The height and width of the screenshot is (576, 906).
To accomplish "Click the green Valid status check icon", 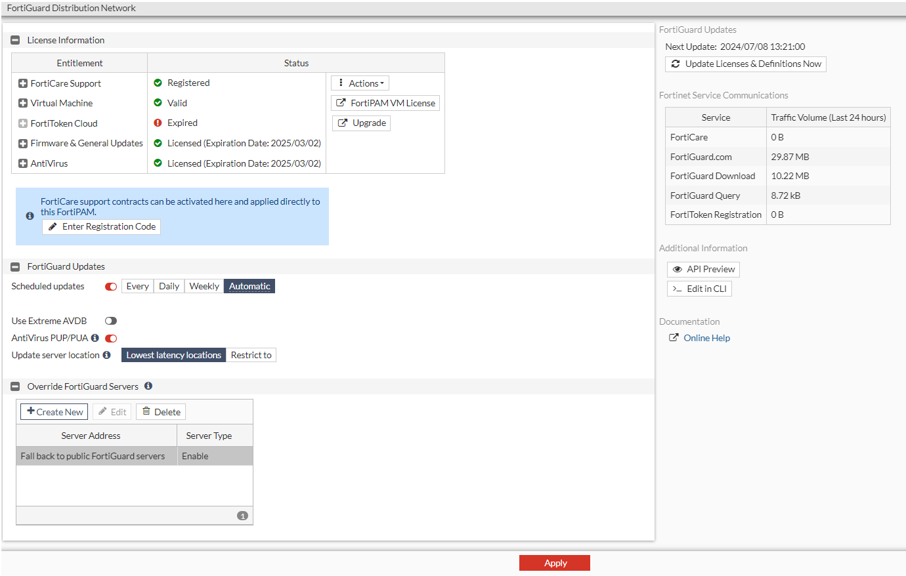I will click(x=158, y=103).
